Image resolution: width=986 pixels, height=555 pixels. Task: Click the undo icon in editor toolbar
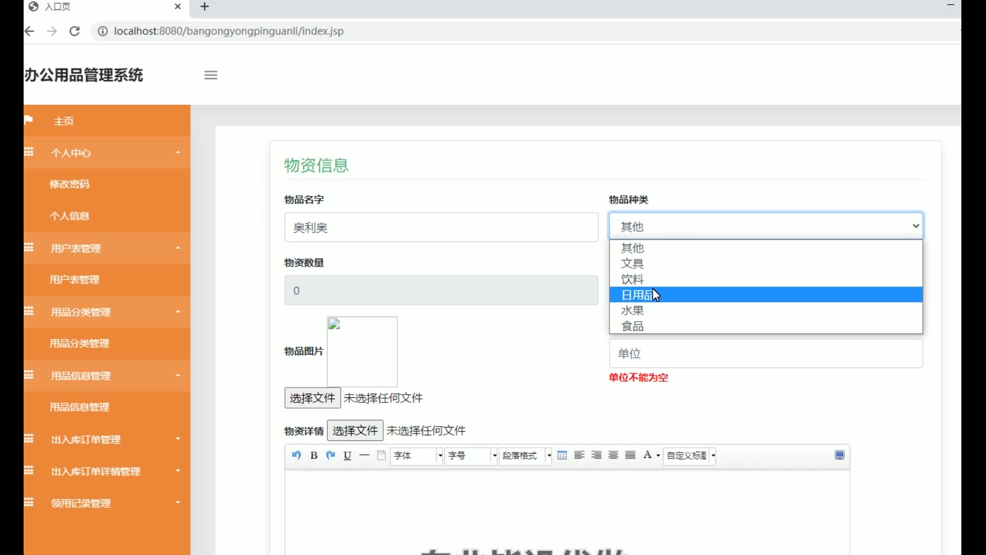click(296, 455)
